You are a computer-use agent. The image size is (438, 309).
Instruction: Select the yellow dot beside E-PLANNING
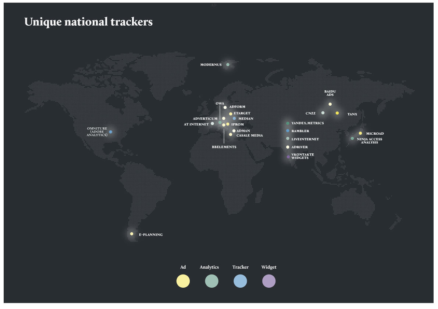tap(132, 234)
